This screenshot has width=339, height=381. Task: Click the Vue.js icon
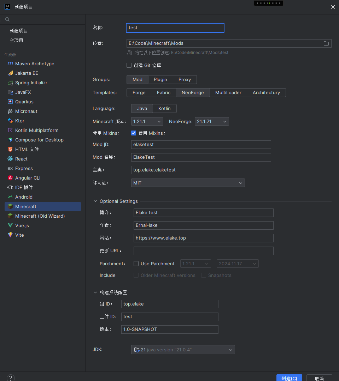pos(10,225)
